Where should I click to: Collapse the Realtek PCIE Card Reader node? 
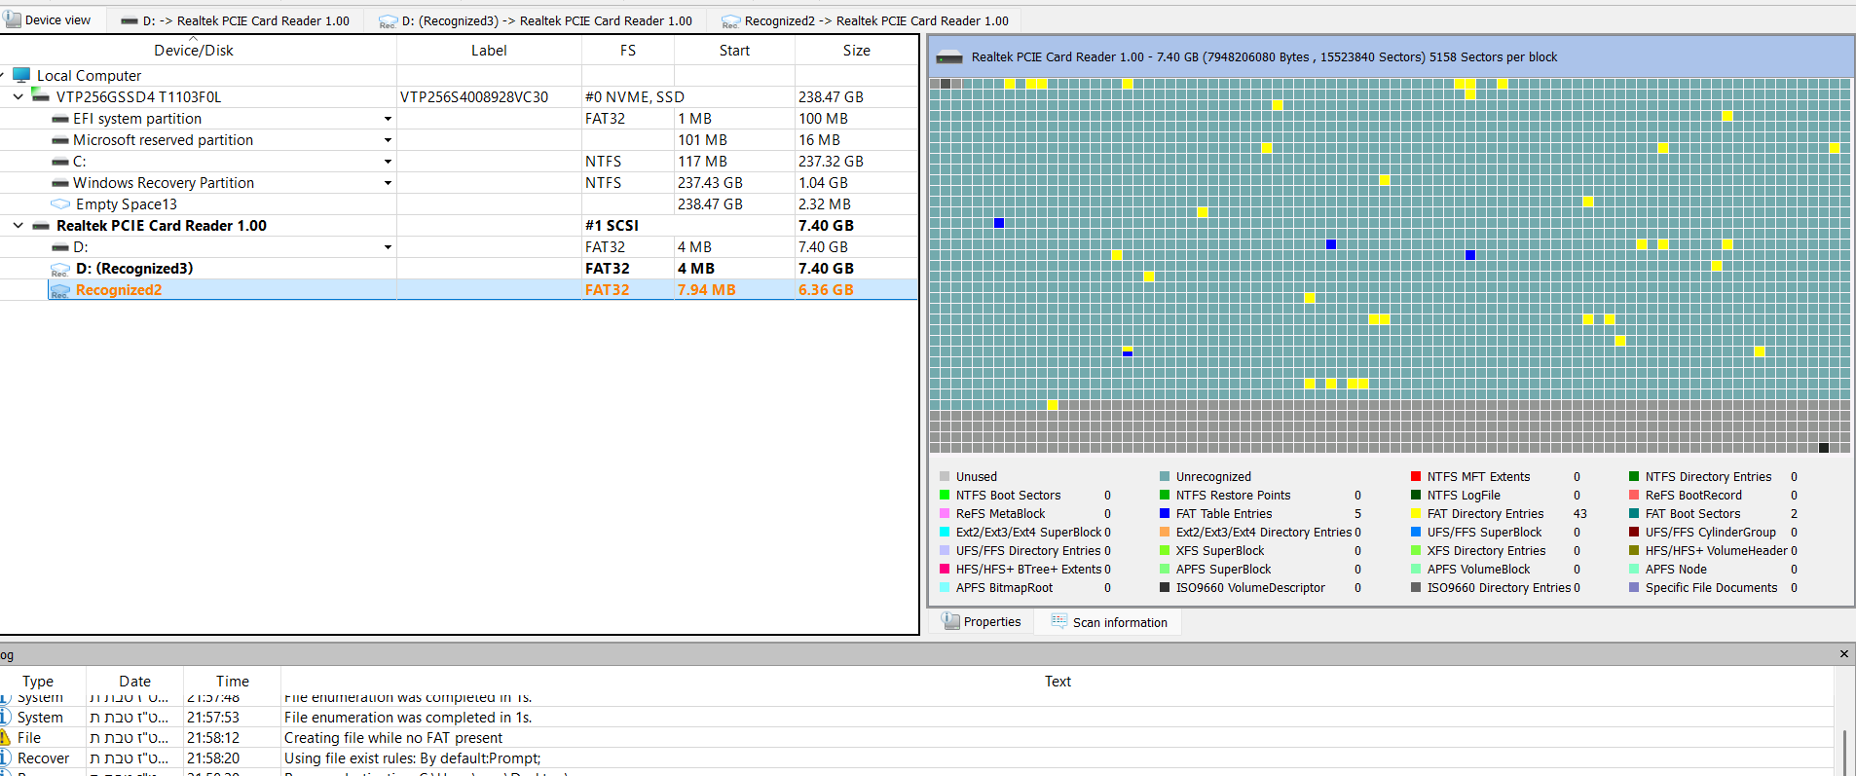(19, 225)
